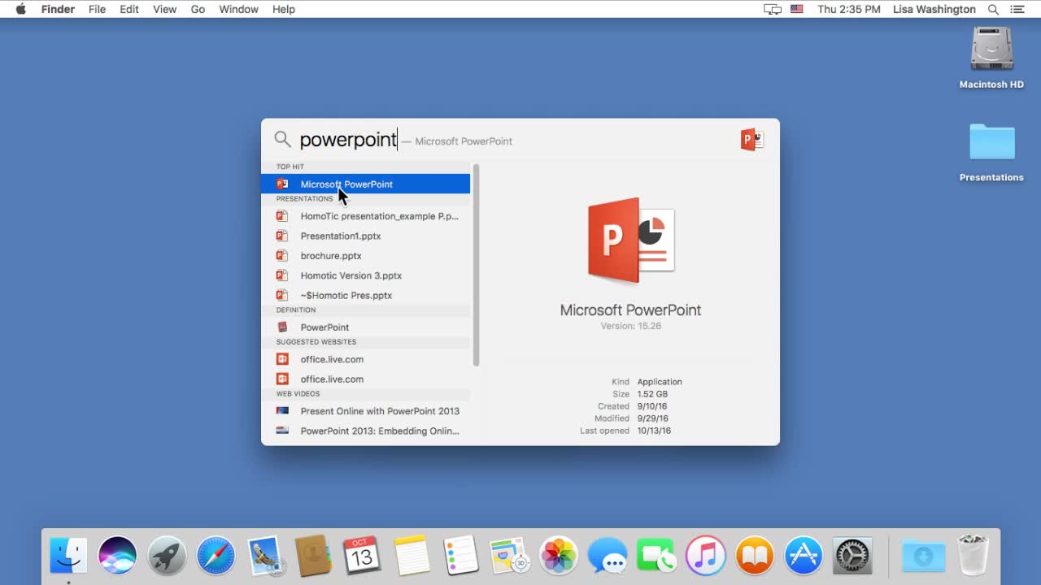The image size is (1041, 585).
Task: Click the large PowerPoint preview icon
Action: tap(630, 240)
